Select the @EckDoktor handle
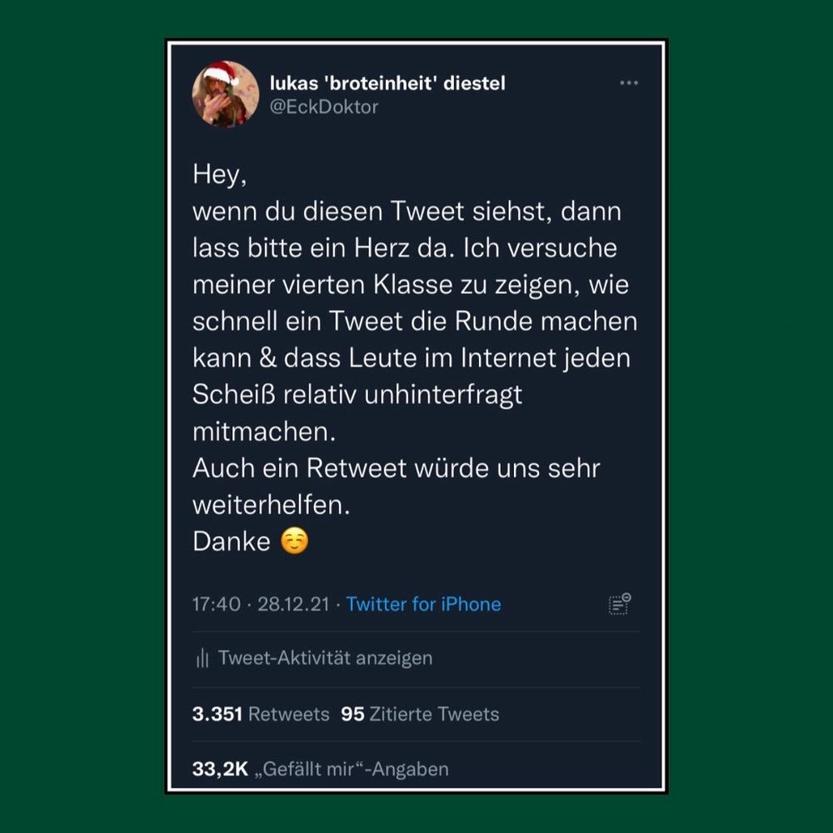Image resolution: width=833 pixels, height=833 pixels. tap(325, 107)
